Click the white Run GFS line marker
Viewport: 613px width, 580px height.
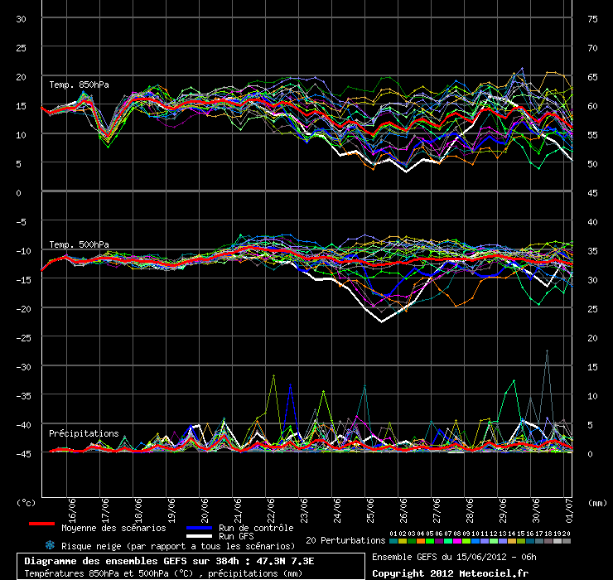click(x=201, y=535)
